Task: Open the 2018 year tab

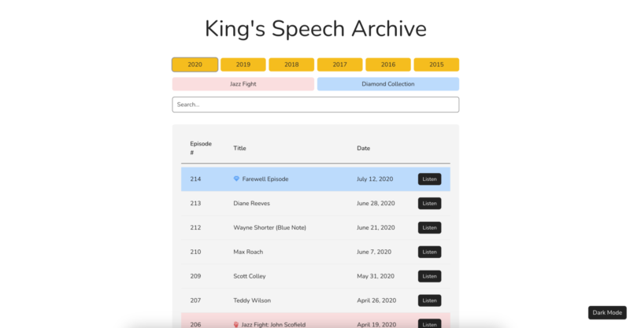Action: point(291,64)
